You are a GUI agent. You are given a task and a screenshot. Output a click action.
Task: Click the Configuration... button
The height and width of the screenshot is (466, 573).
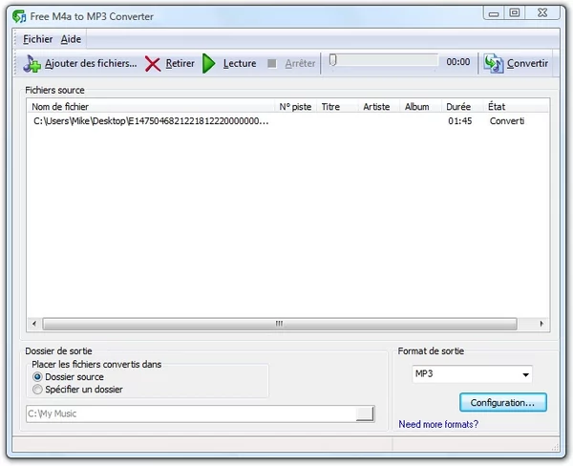503,402
